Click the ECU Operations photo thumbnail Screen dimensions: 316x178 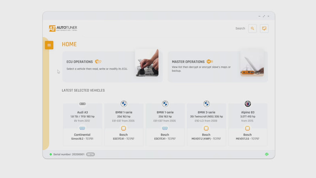click(x=147, y=63)
